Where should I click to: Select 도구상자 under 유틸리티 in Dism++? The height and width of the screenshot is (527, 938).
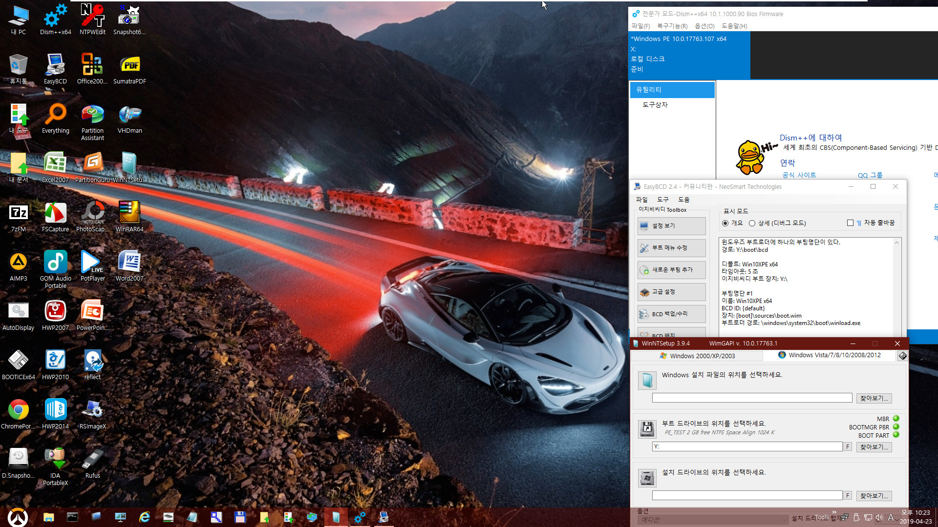click(655, 105)
